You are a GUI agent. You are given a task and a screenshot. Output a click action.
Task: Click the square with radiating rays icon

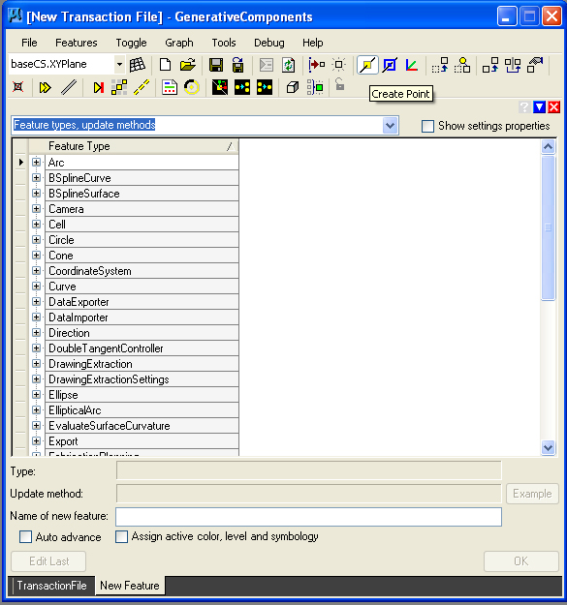[338, 65]
